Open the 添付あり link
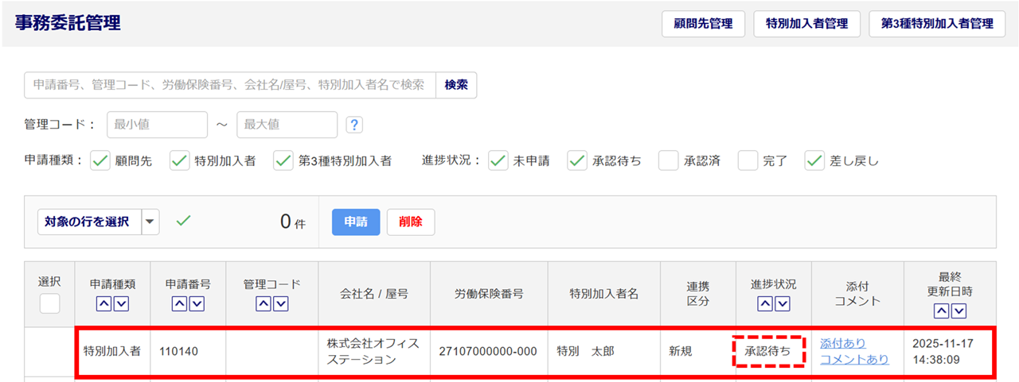This screenshot has width=1019, height=382. click(x=842, y=343)
